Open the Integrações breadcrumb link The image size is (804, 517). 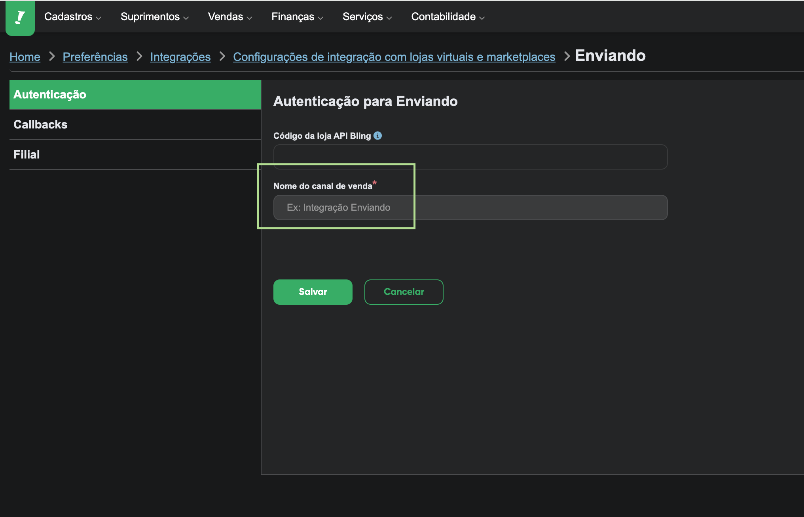click(x=180, y=57)
